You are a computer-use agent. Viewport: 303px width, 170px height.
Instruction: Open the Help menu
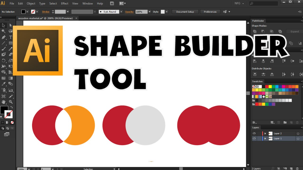click(100, 4)
